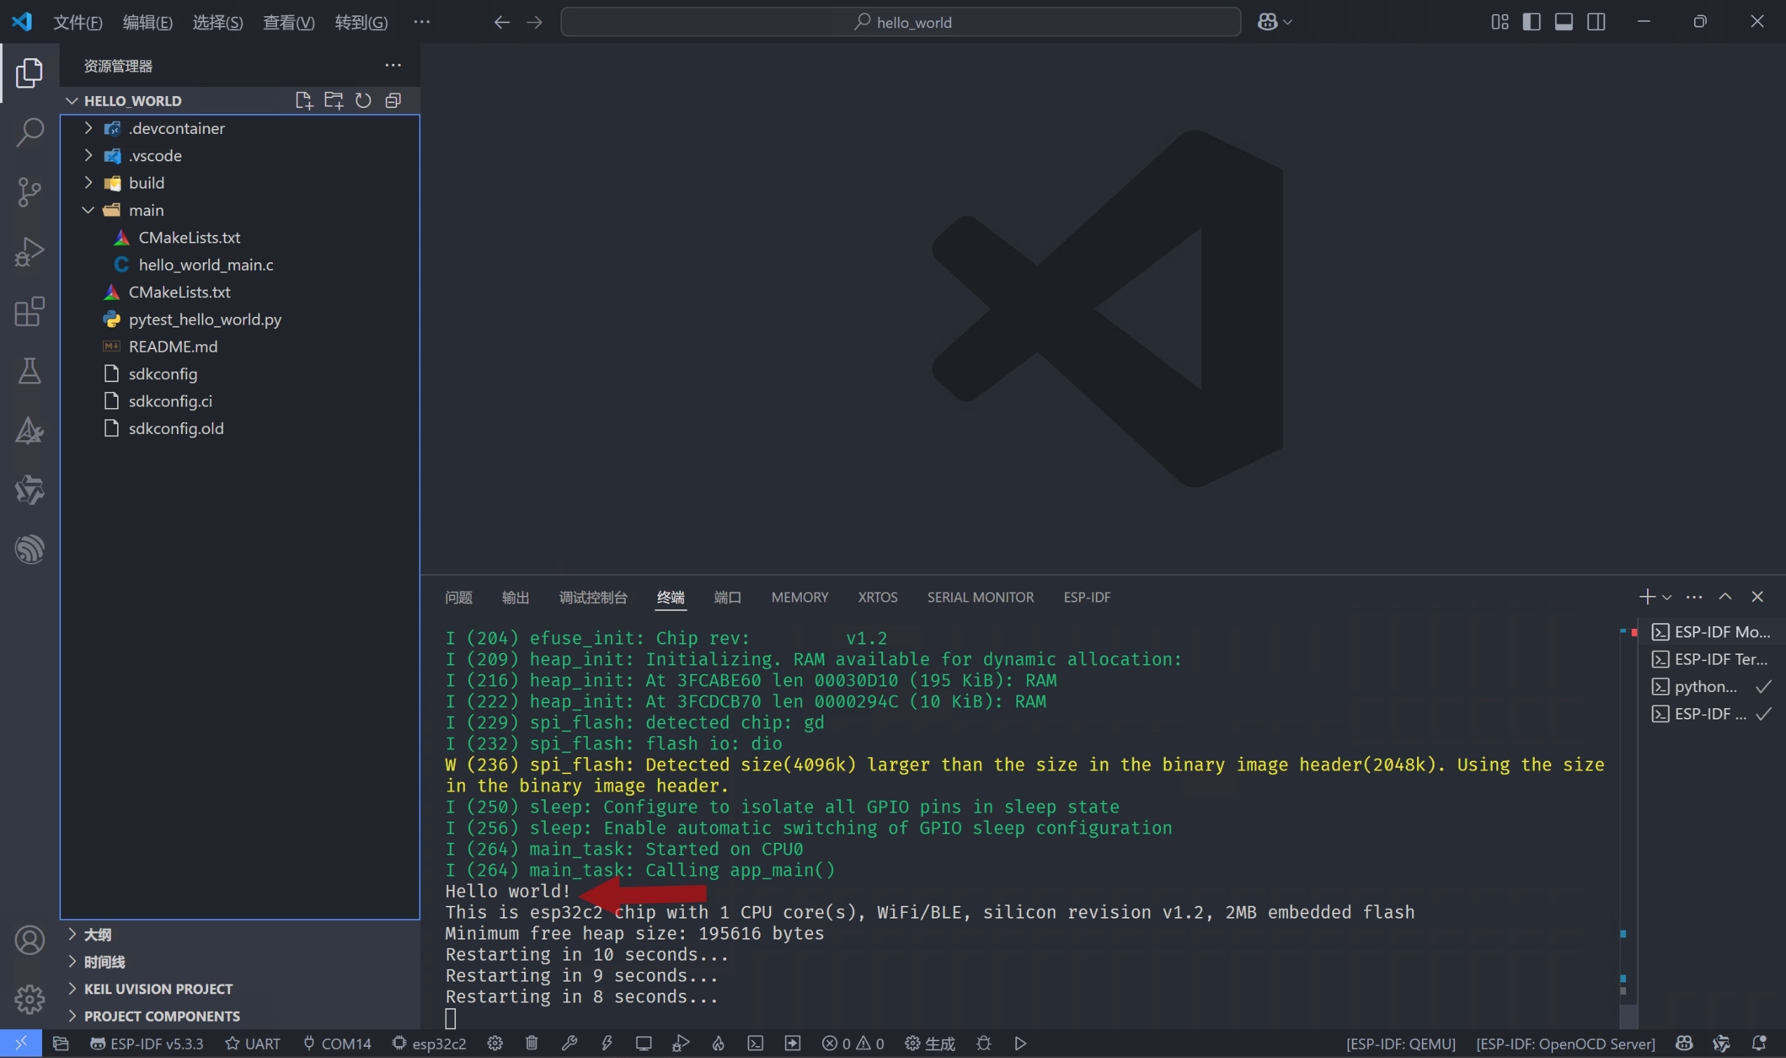Open the Source Control view
Viewport: 1786px width, 1058px height.
(29, 192)
